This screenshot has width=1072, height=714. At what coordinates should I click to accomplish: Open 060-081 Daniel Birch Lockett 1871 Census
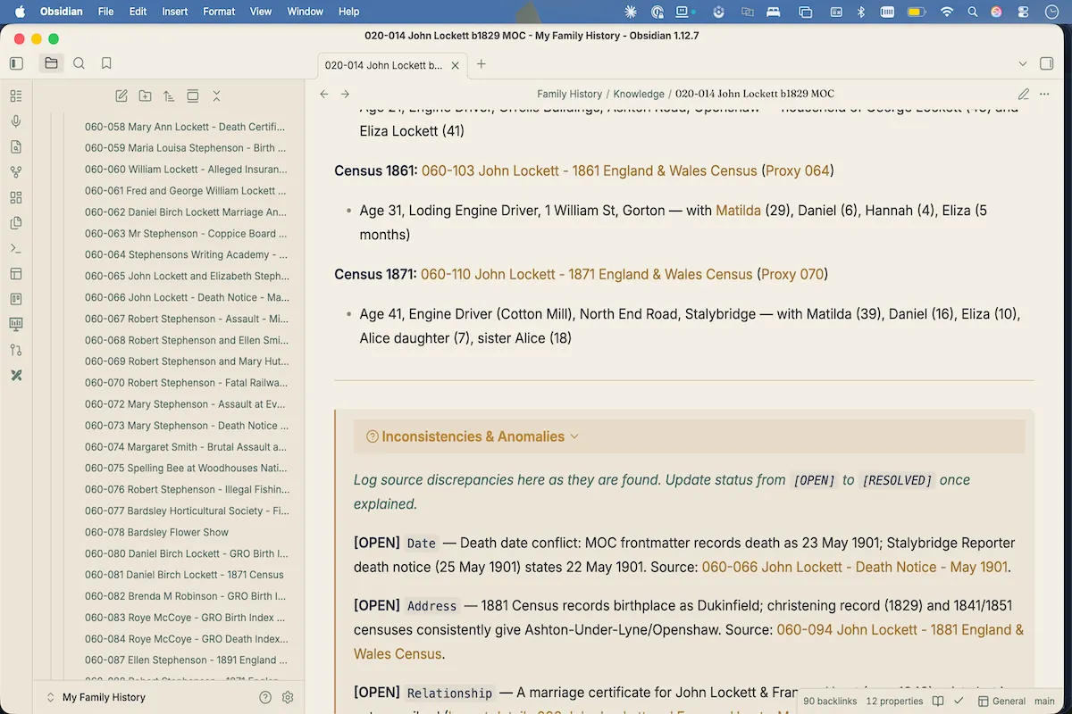(184, 575)
